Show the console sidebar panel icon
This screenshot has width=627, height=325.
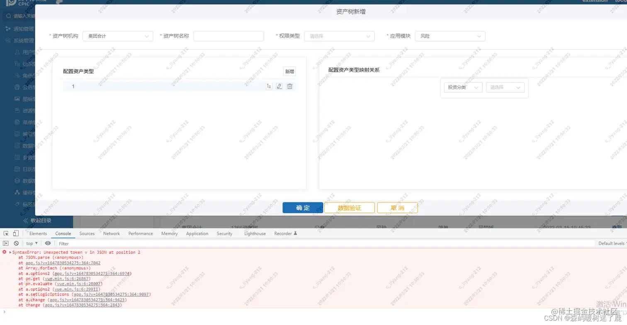pyautogui.click(x=6, y=243)
